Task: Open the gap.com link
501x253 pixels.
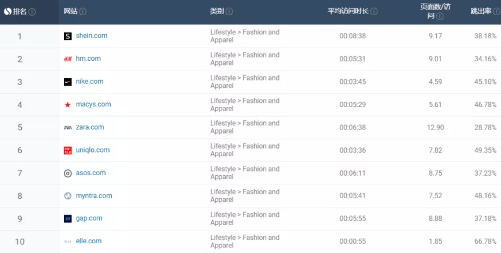Action: 89,218
